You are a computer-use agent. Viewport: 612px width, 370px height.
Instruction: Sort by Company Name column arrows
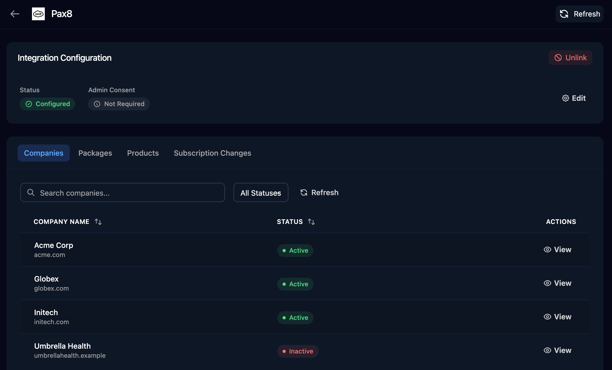click(x=98, y=222)
